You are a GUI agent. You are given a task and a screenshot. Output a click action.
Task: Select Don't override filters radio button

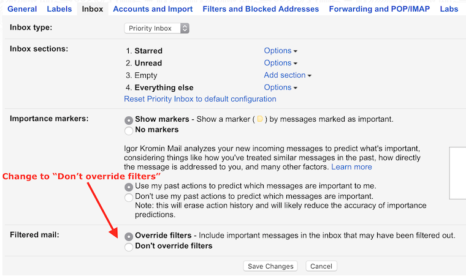[129, 247]
